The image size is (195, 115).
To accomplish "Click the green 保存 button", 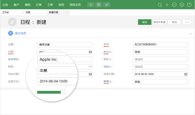I will (145, 22).
